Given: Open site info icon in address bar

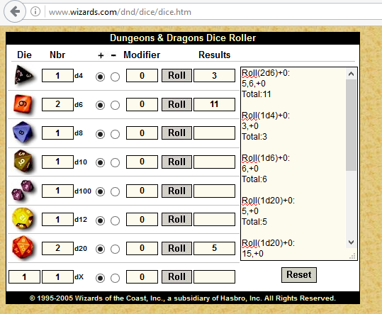Looking at the screenshot, I should [35, 11].
